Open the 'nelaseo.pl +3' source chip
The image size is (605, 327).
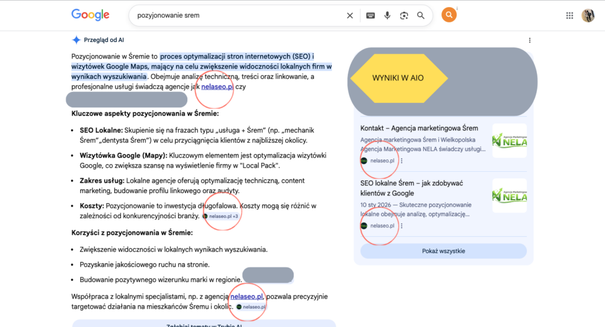coord(221,217)
